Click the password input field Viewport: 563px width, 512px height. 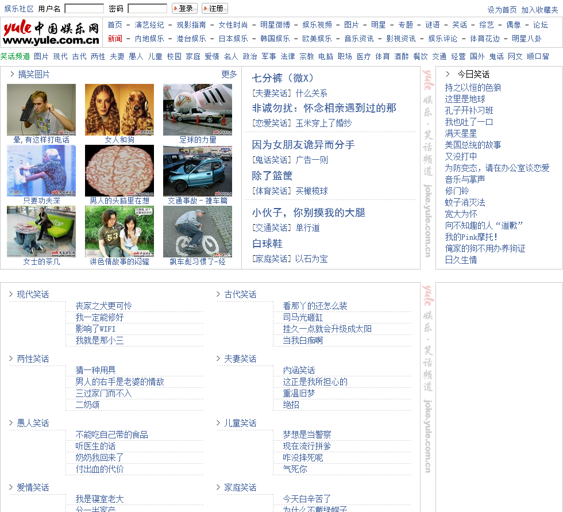(x=148, y=8)
